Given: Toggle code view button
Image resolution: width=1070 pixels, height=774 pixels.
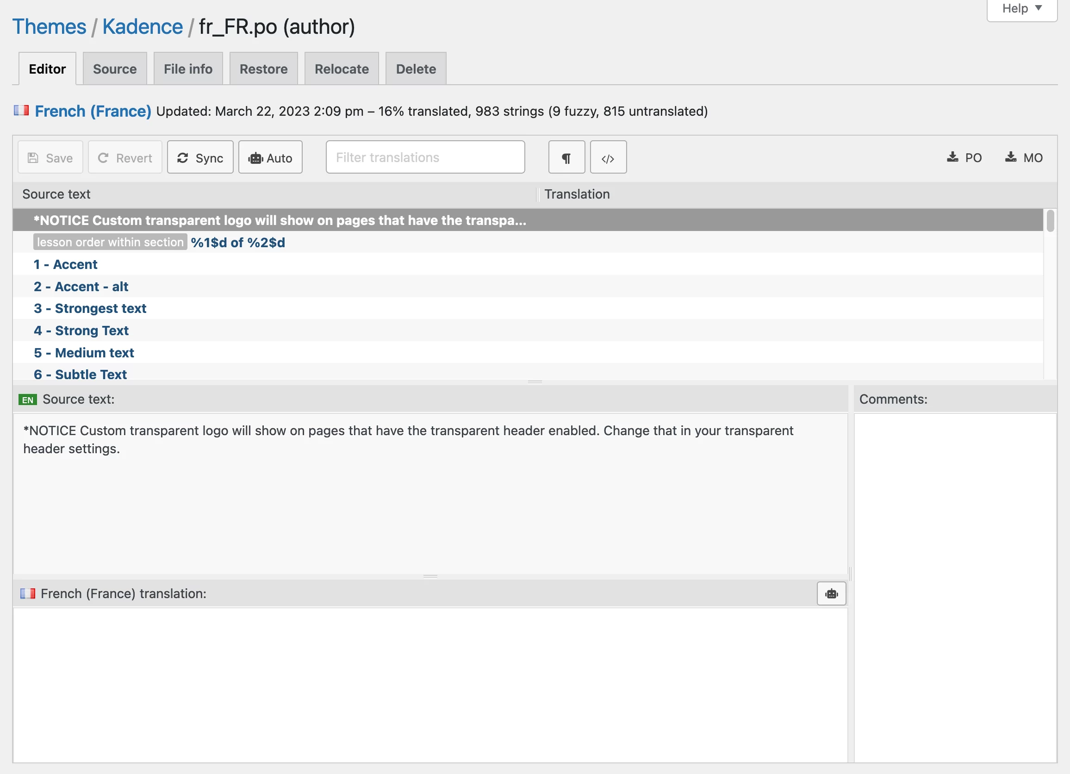Looking at the screenshot, I should point(608,158).
